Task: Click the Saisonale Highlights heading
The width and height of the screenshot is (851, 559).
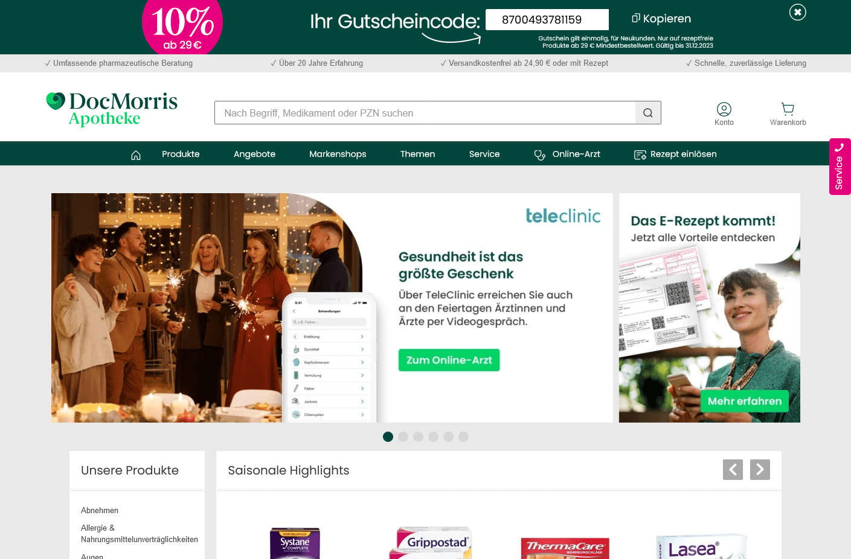Action: (289, 470)
